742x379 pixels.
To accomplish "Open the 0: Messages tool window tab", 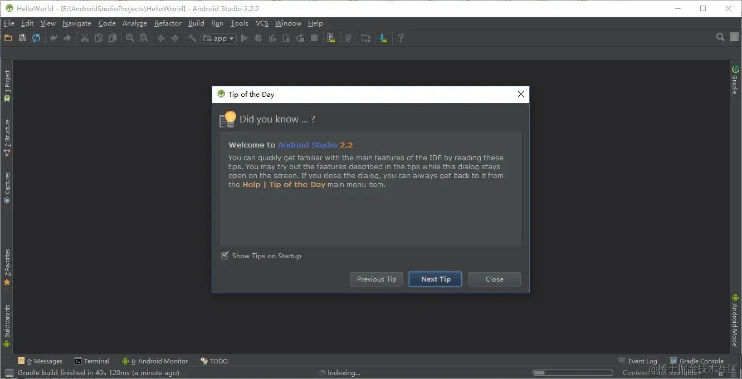I will 40,361.
